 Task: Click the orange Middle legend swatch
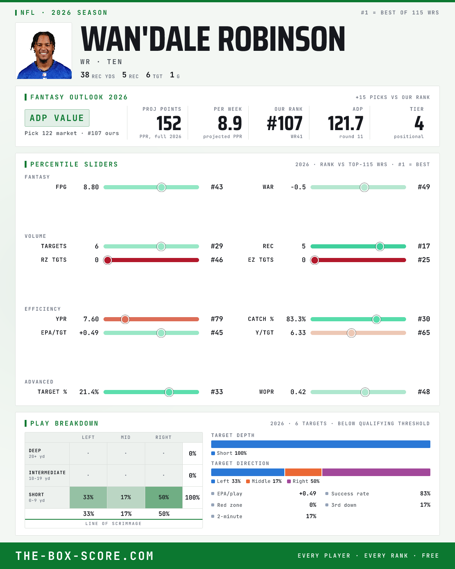point(248,481)
